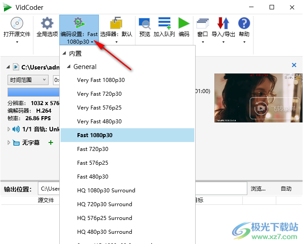Collapse the 内置 preset group
303x244 pixels.
click(x=64, y=53)
